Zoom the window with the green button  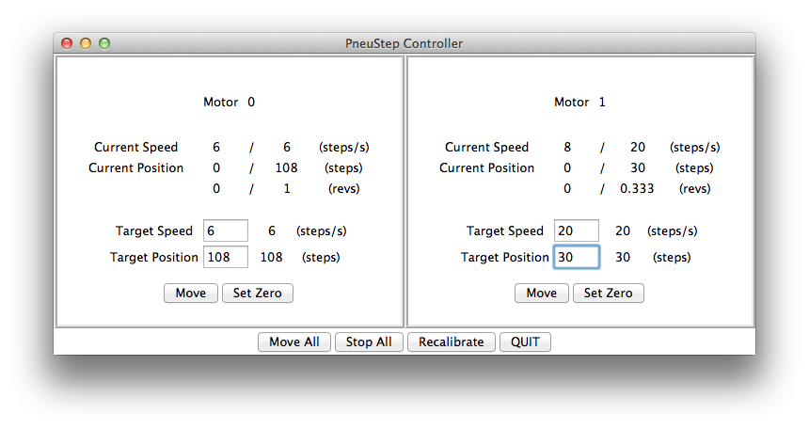tap(104, 43)
